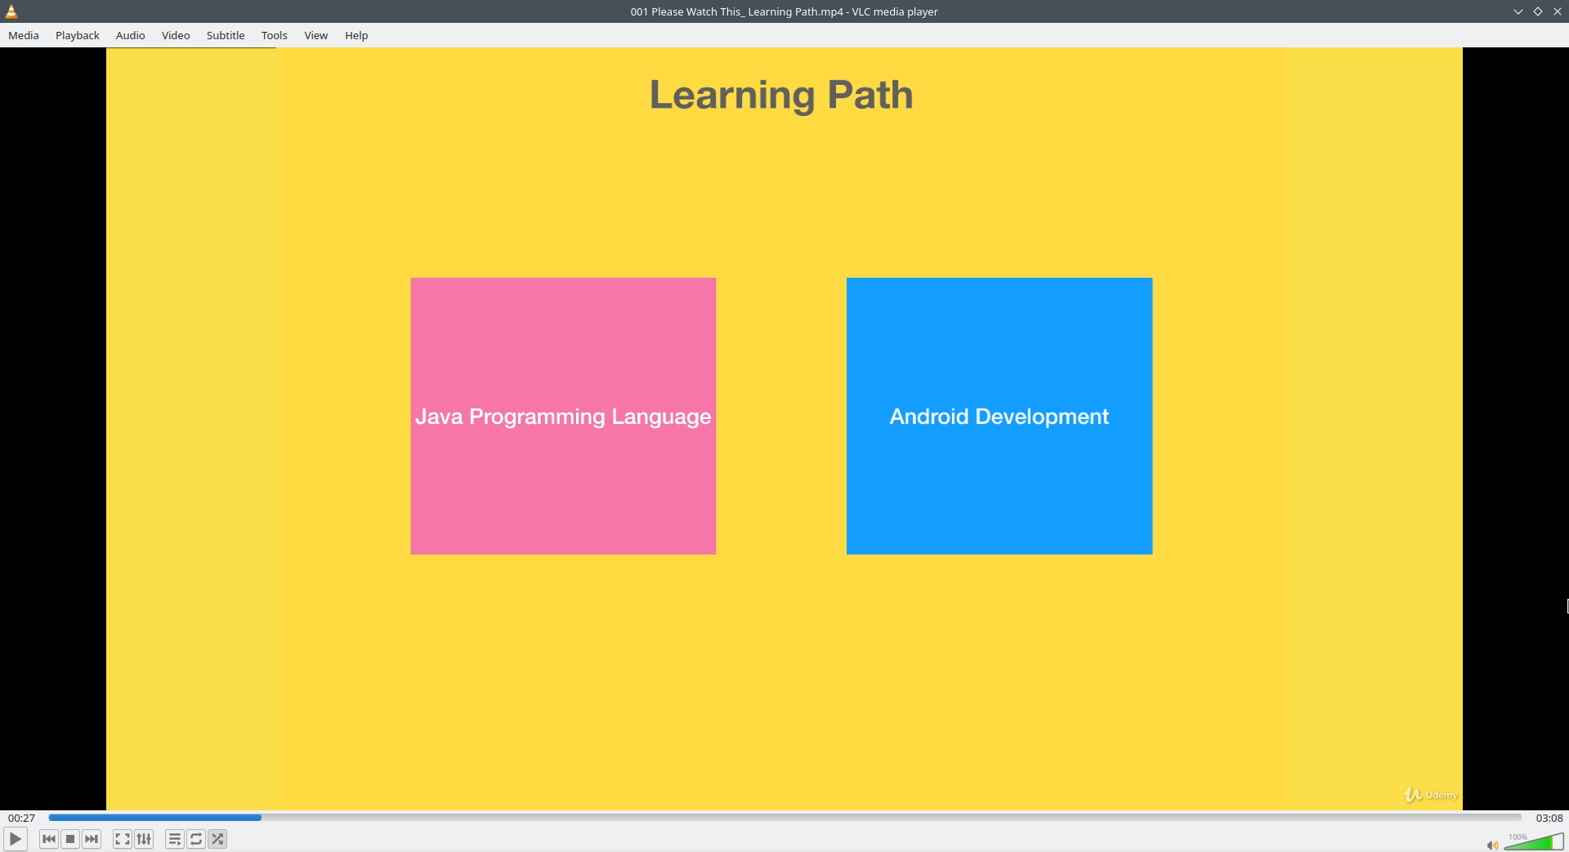Toggle random shuffle playback
Image resolution: width=1569 pixels, height=852 pixels.
click(217, 839)
